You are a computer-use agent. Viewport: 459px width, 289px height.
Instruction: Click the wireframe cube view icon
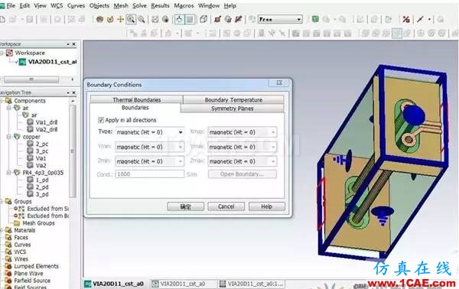[203, 19]
